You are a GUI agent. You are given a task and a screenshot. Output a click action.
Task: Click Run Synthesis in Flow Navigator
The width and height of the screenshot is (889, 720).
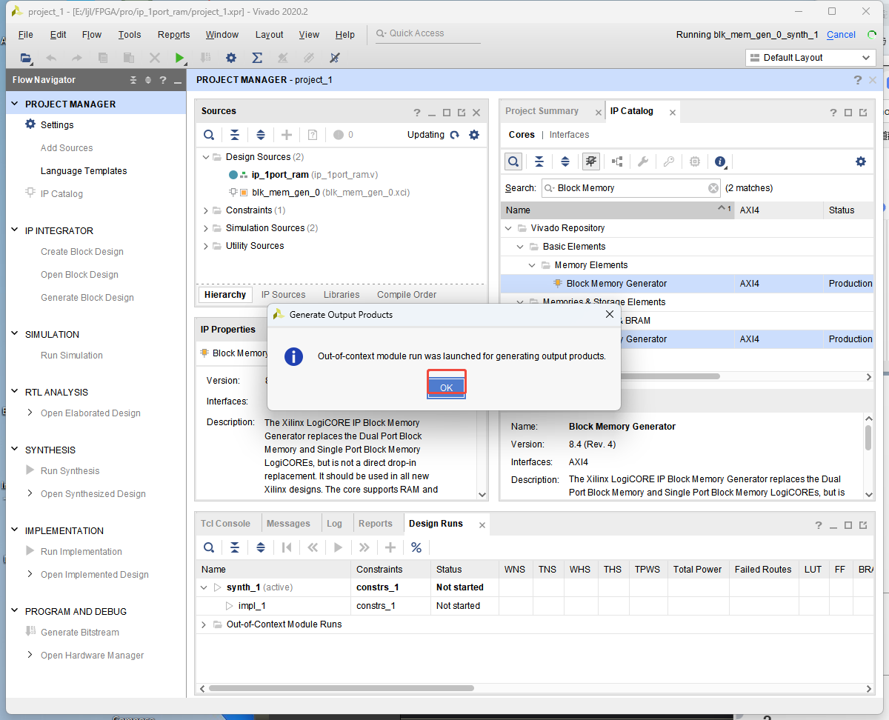coord(70,471)
